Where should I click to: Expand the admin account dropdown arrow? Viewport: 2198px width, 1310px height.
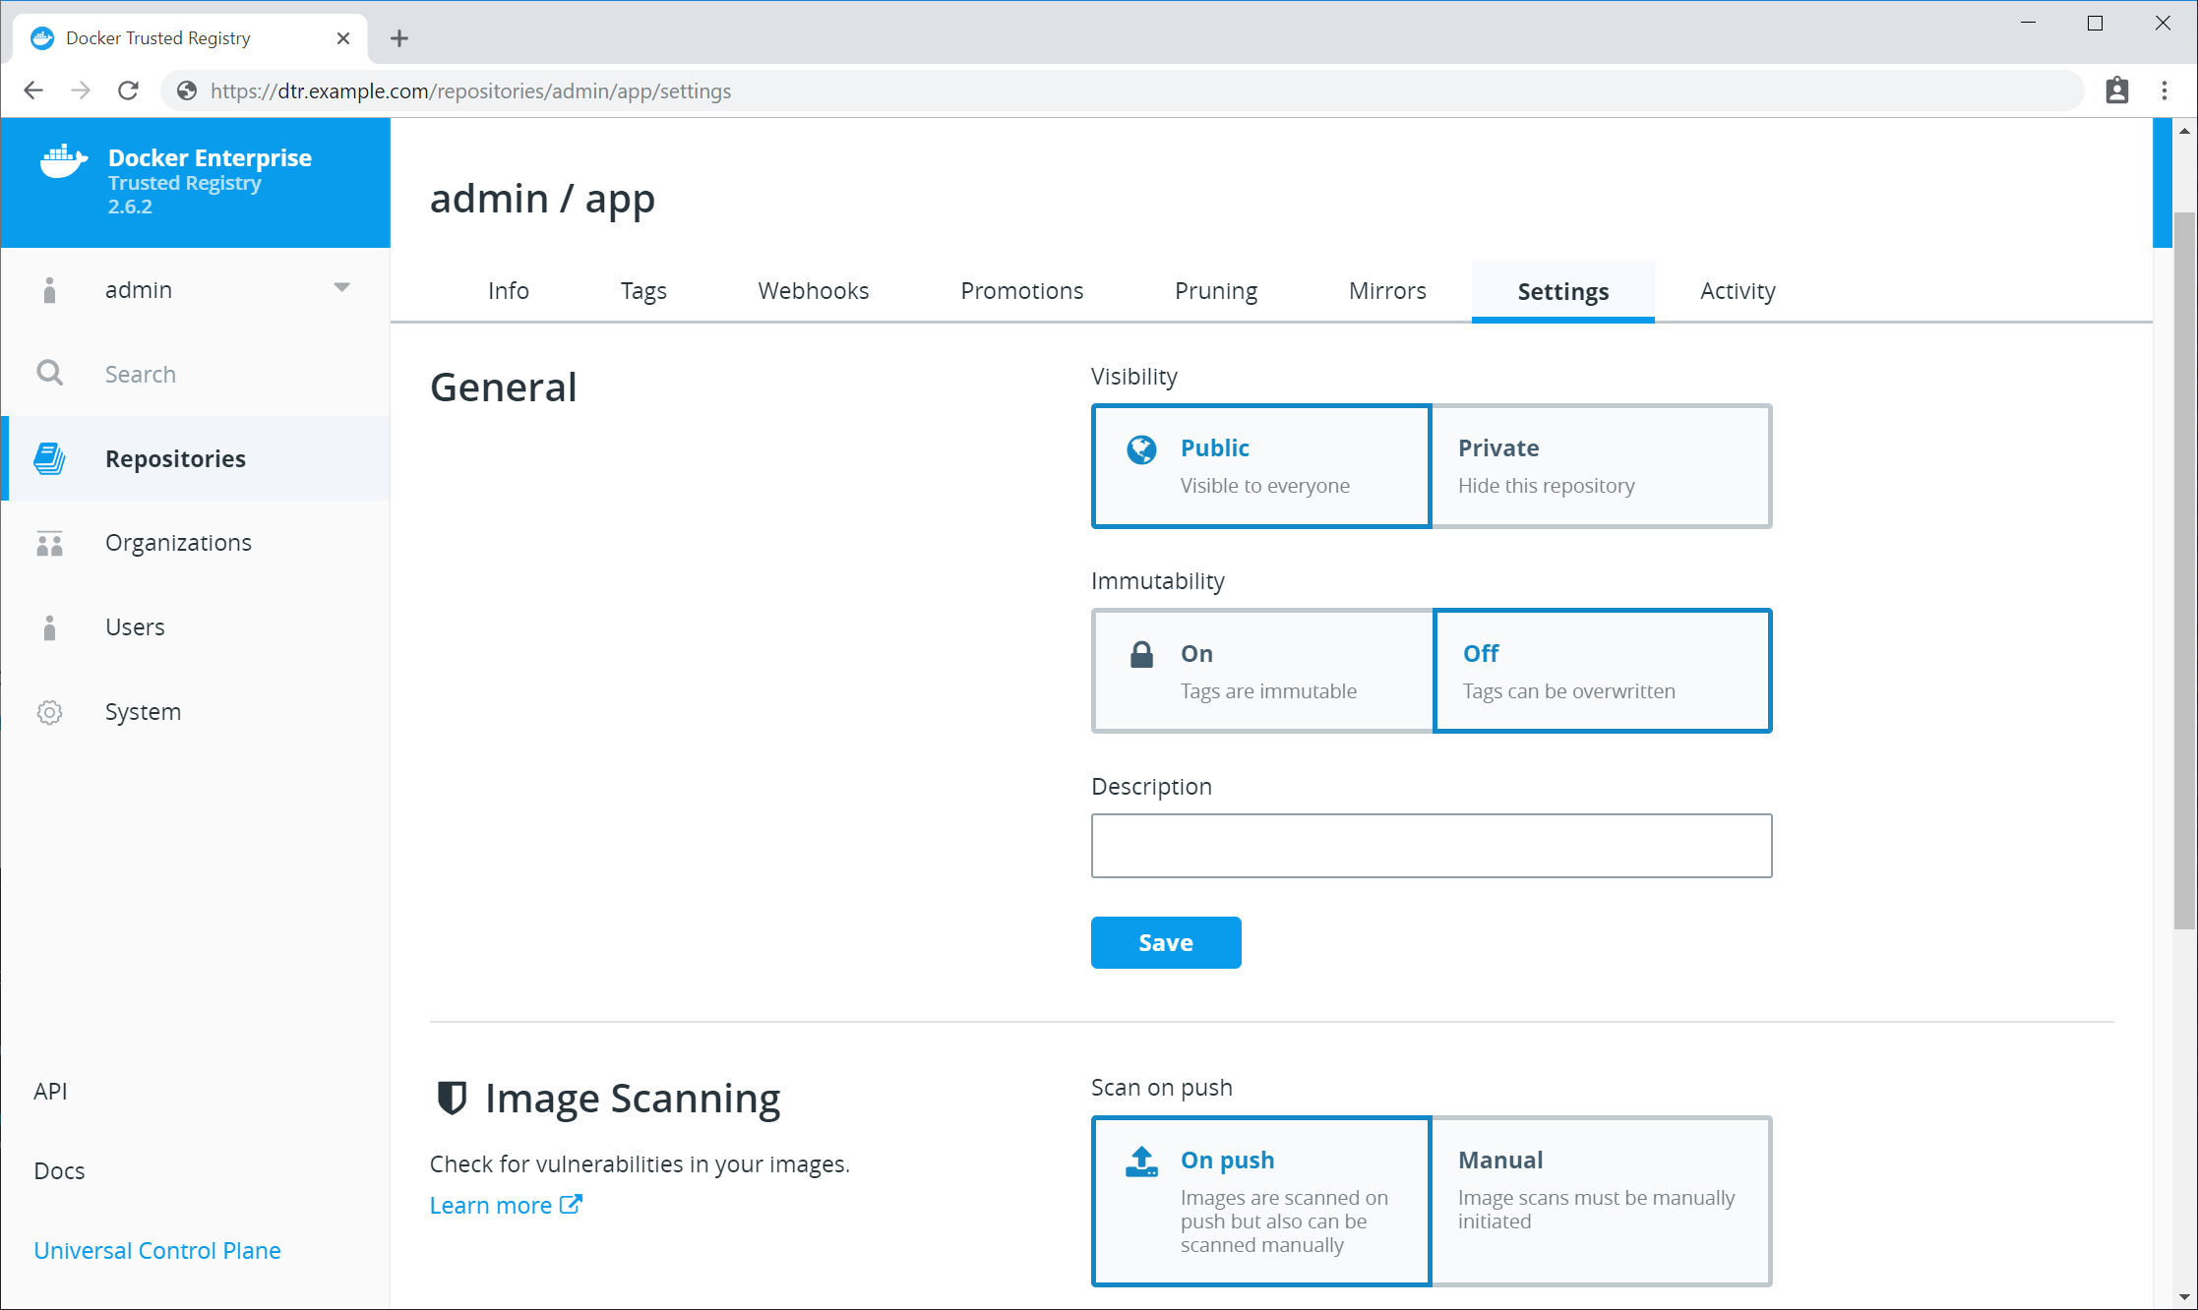341,288
